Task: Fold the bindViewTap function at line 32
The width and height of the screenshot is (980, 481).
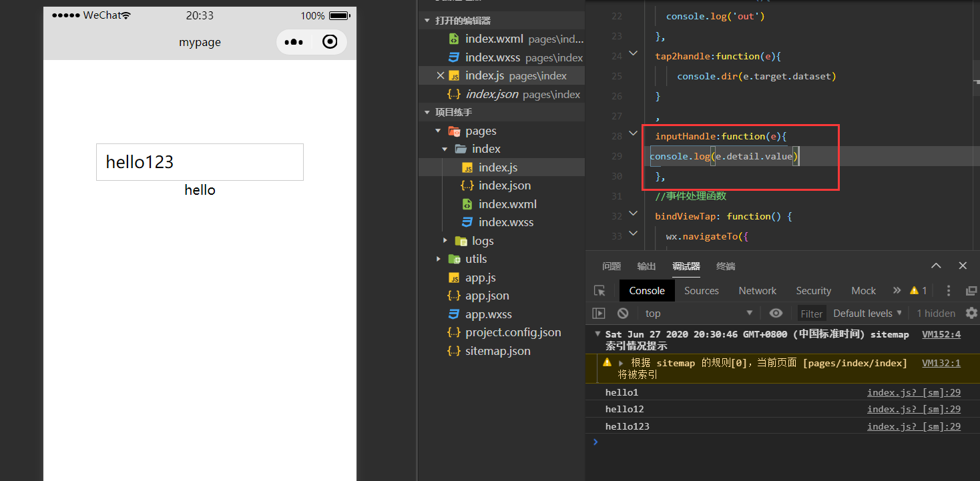Action: tap(633, 213)
